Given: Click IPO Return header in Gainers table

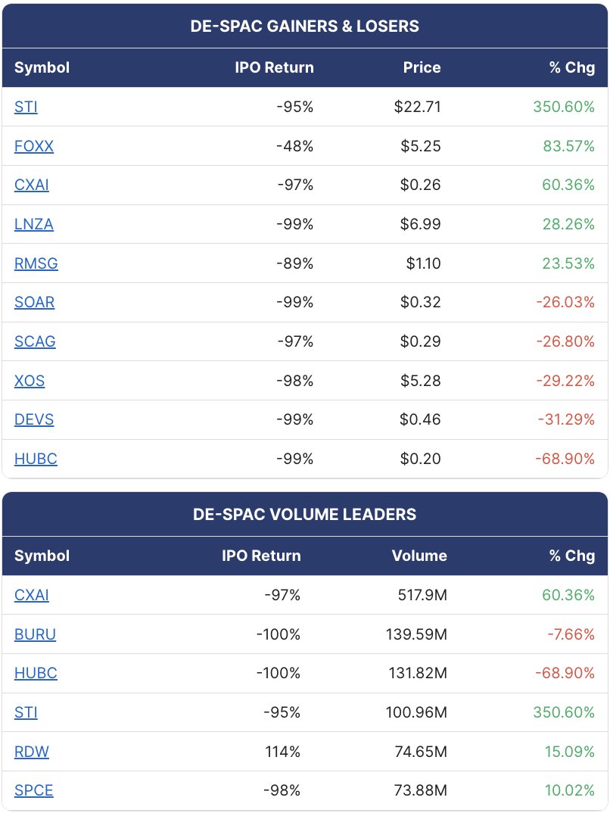Looking at the screenshot, I should coord(274,67).
